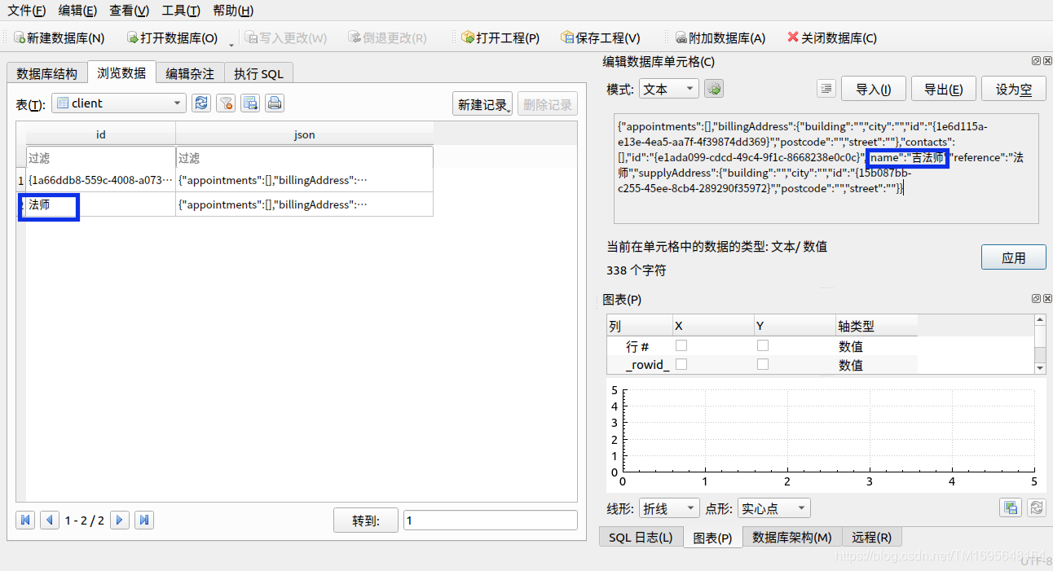Open the 查看 (View) menu

(x=130, y=11)
